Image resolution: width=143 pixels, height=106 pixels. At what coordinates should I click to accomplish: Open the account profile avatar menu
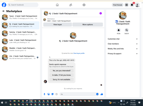coord(137,5)
